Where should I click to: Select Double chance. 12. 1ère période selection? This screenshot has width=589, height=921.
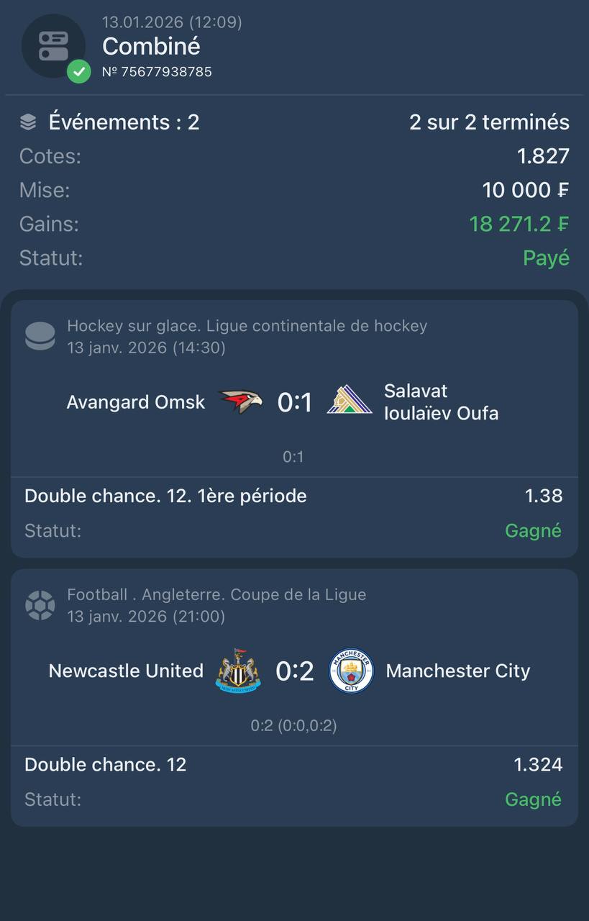pyautogui.click(x=165, y=496)
